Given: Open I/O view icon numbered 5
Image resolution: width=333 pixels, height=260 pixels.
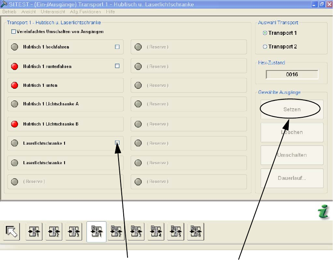Looking at the screenshot, I should pos(176,231).
